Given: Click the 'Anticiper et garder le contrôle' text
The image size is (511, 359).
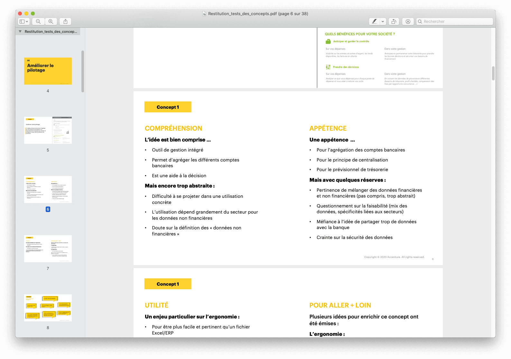Looking at the screenshot, I should click(351, 41).
